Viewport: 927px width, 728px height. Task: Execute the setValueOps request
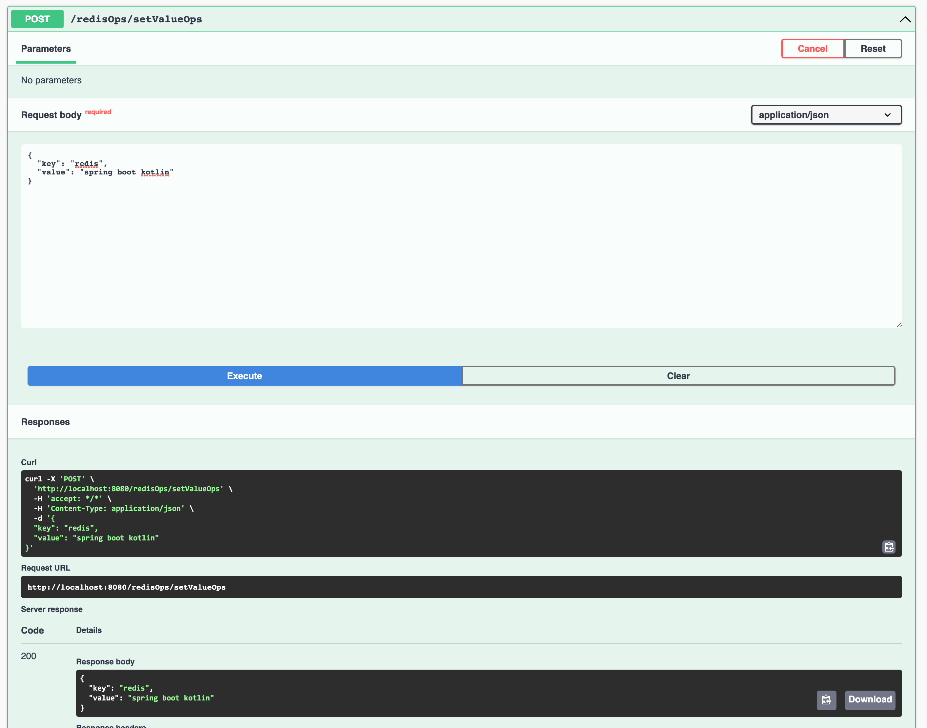click(x=244, y=375)
